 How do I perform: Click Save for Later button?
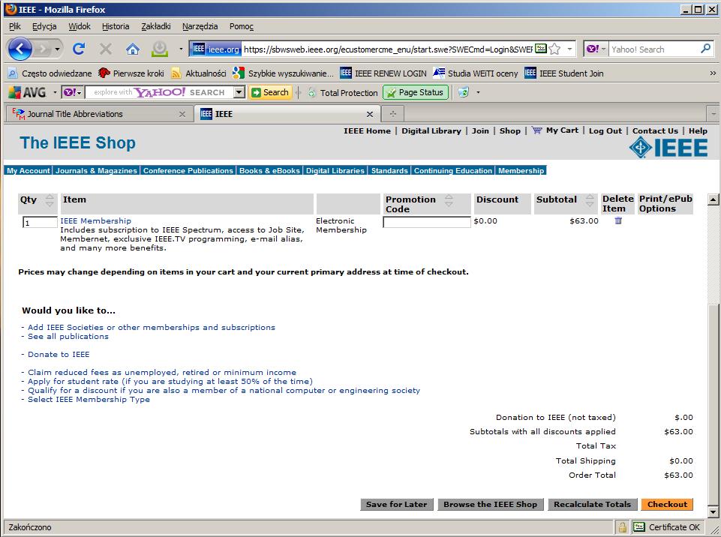click(x=396, y=504)
